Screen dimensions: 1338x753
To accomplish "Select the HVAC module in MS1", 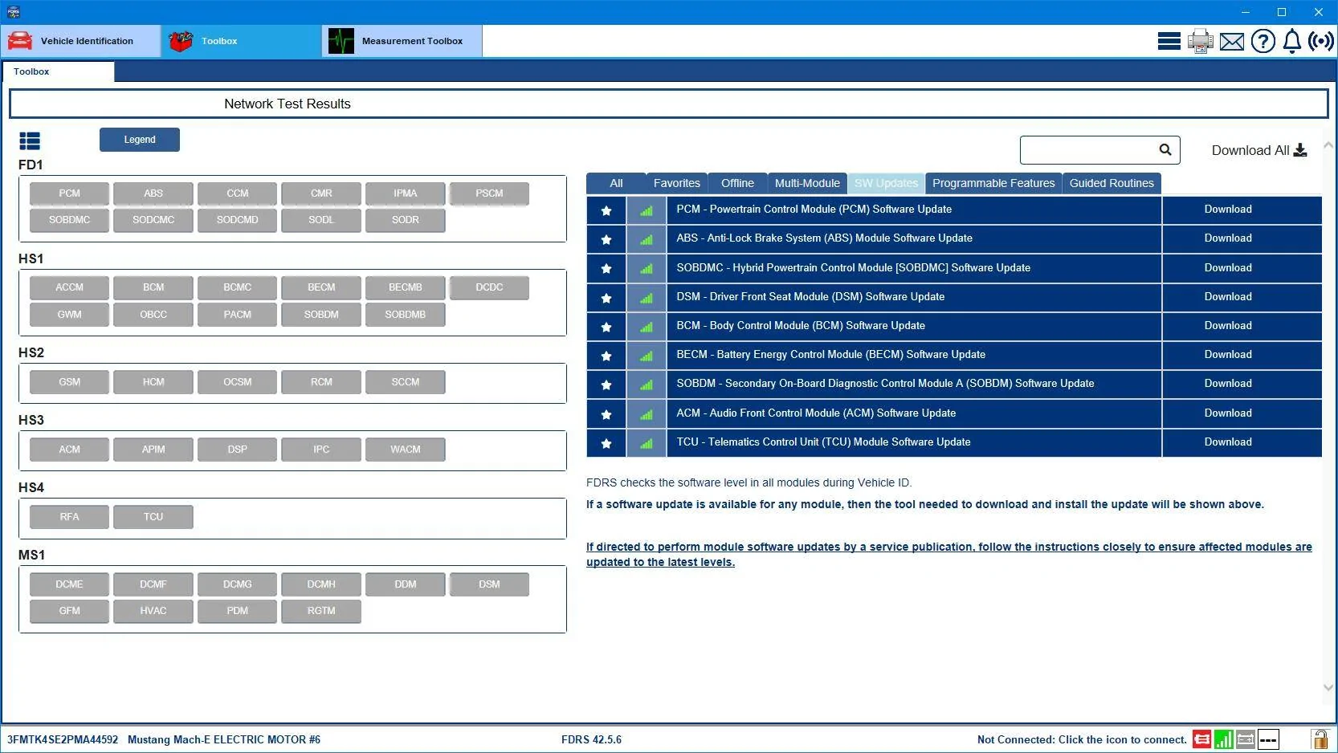I will (x=153, y=611).
